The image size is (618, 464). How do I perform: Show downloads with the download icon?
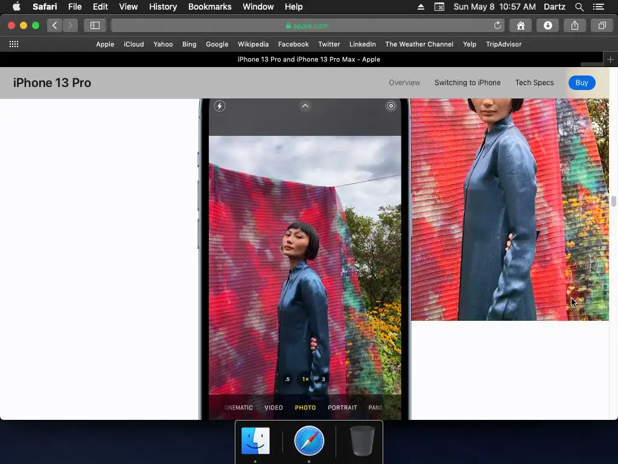pos(548,25)
